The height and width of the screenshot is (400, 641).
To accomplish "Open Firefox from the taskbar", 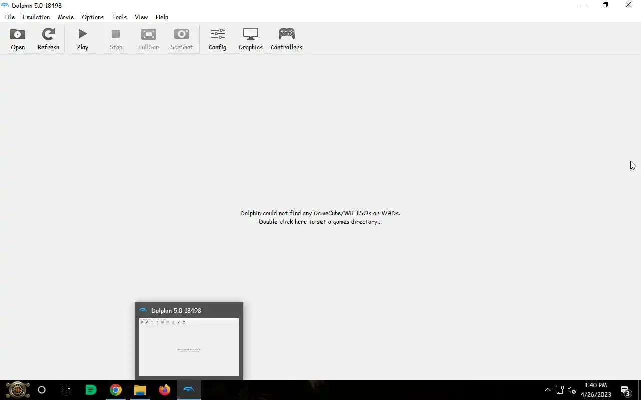I will coord(164,390).
